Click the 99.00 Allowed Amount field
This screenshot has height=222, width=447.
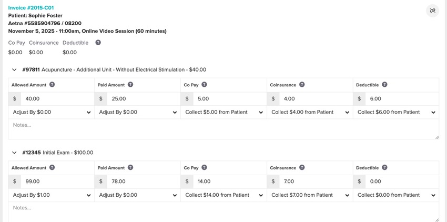(x=57, y=181)
